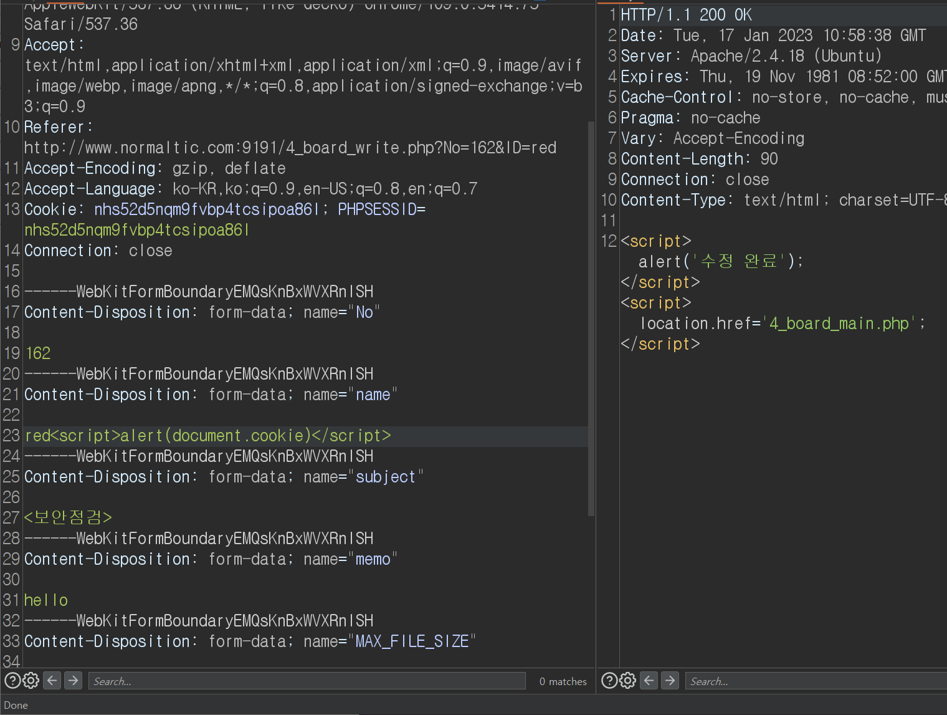
Task: Click the Content-Length: 90 header
Action: tap(700, 159)
